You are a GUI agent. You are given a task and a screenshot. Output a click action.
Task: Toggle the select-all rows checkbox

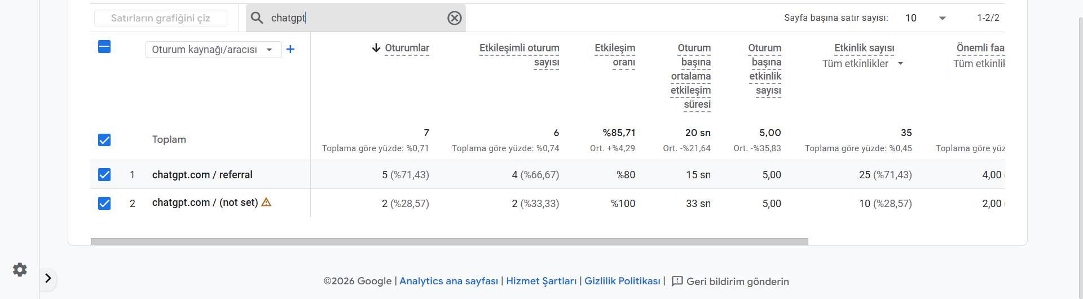(x=104, y=47)
